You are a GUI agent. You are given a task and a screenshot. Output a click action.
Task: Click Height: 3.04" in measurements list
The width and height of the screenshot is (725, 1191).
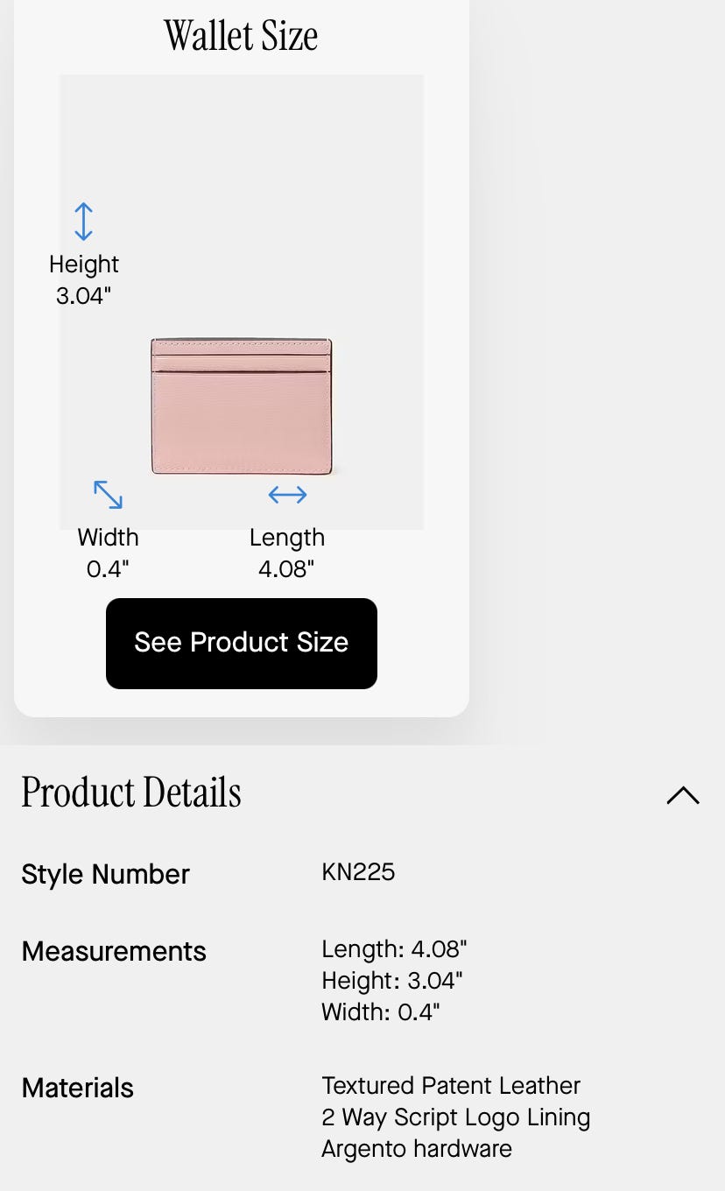[x=391, y=981]
